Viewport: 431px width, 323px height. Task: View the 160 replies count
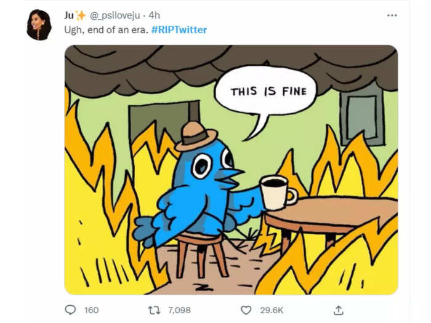coord(92,310)
